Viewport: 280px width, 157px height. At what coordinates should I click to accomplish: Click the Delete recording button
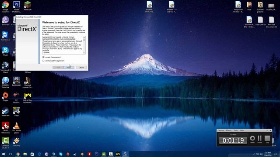(x=252, y=139)
